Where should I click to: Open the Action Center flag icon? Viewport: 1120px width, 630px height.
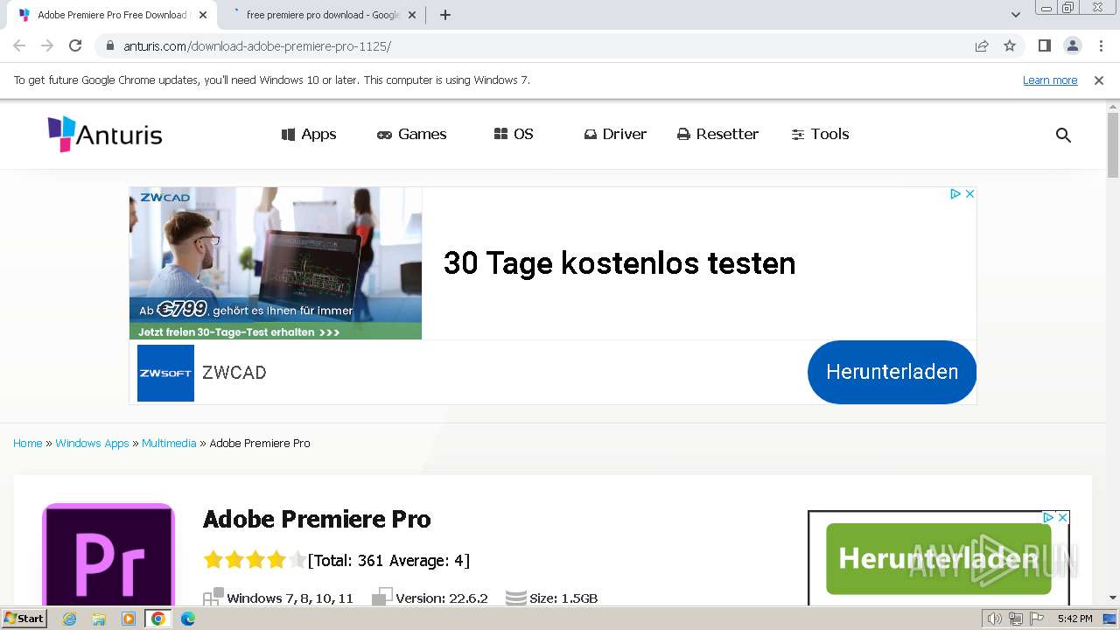coord(1036,619)
